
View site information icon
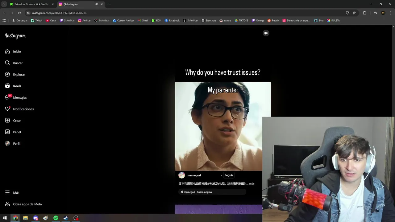(x=28, y=13)
